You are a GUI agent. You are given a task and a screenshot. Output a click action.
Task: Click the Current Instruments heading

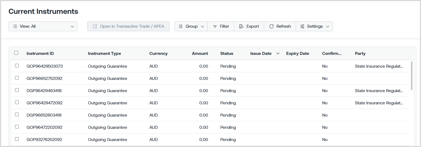click(43, 11)
